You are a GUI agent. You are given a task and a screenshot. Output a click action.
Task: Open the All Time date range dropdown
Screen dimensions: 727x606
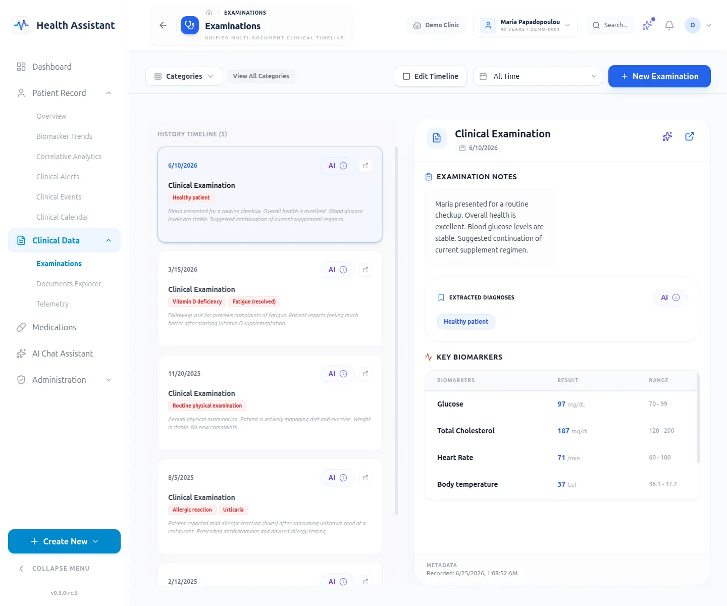point(538,76)
